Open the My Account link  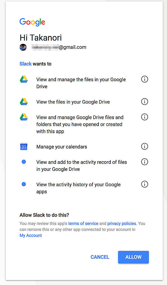tap(31, 235)
